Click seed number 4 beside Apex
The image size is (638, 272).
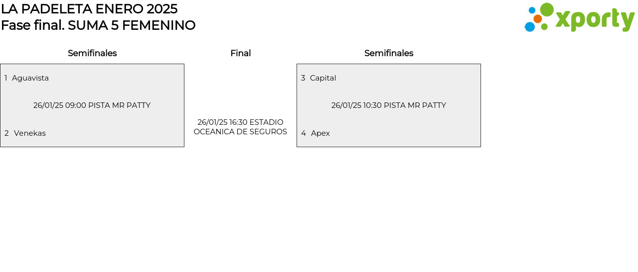[x=304, y=133]
